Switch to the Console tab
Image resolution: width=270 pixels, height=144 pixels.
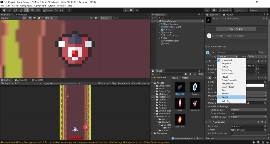(37, 80)
